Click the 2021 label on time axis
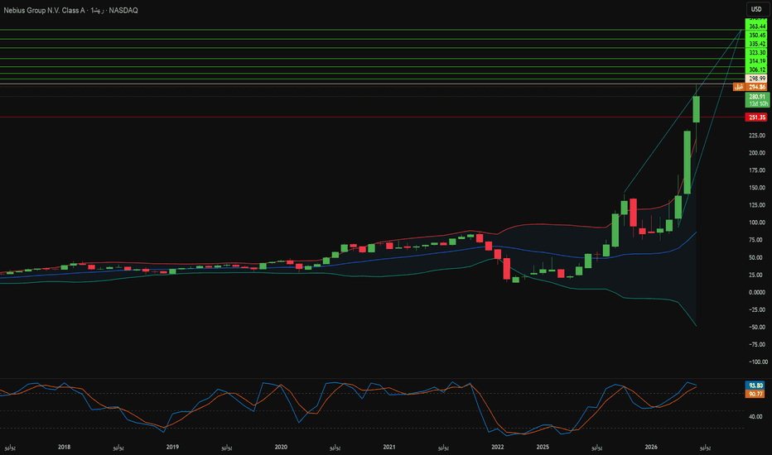 click(389, 447)
